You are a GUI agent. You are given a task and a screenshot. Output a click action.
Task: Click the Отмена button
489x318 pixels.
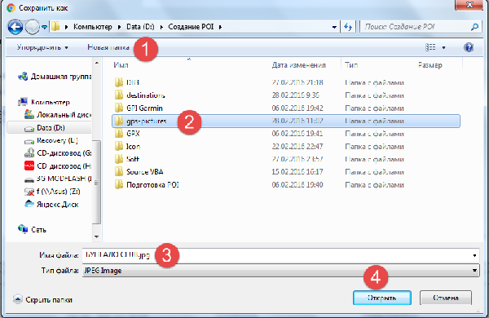[446, 298]
